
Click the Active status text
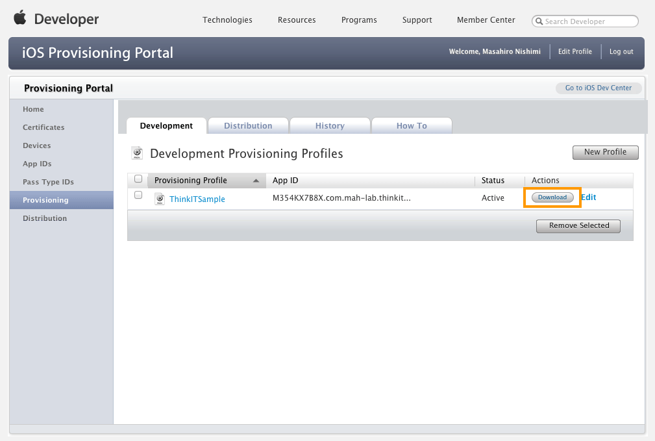pyautogui.click(x=493, y=197)
